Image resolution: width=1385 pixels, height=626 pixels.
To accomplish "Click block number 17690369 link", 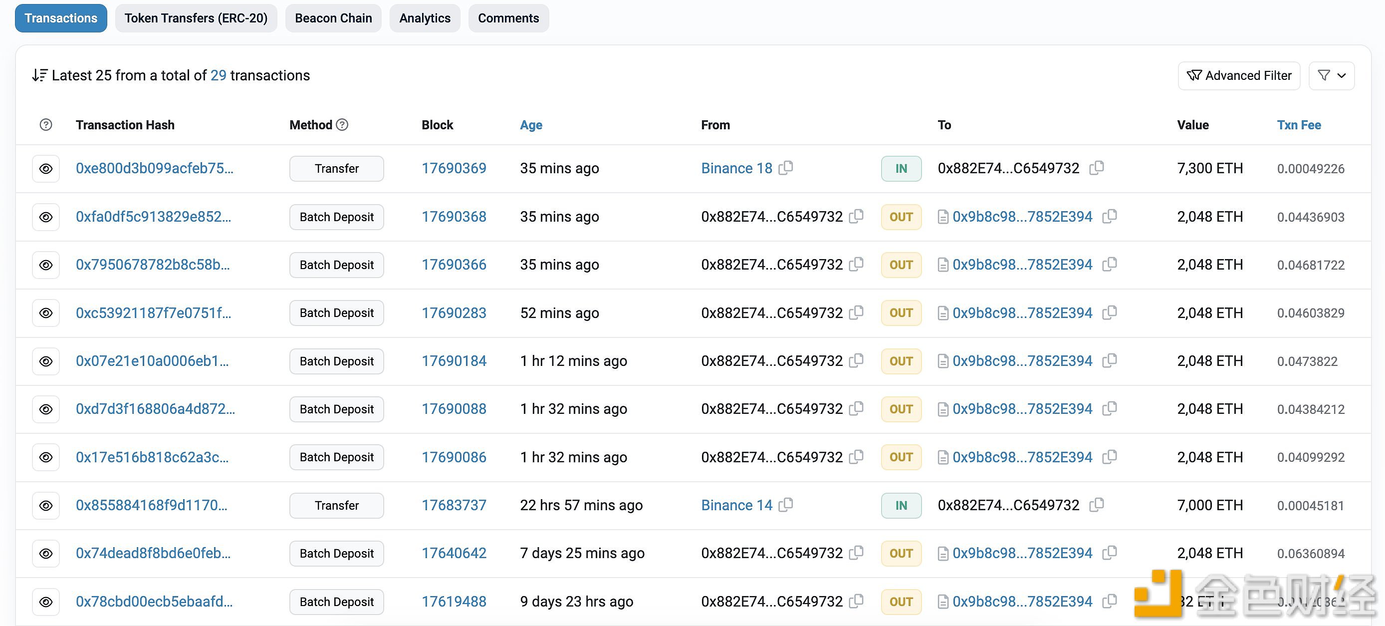I will pyautogui.click(x=453, y=168).
